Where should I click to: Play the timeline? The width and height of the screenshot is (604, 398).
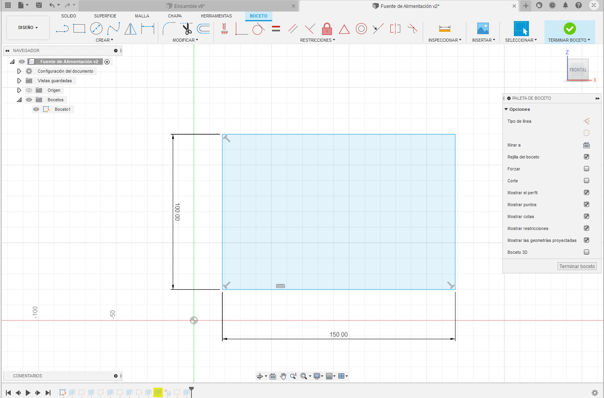coord(28,393)
